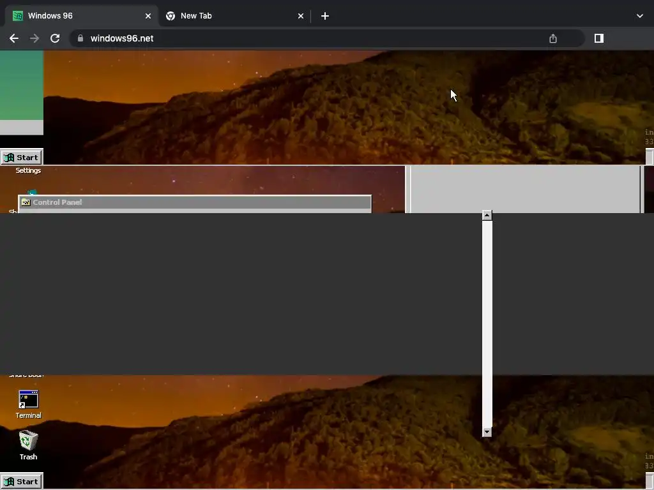Image resolution: width=654 pixels, height=490 pixels.
Task: Click the Control Panel title bar text
Action: click(57, 202)
